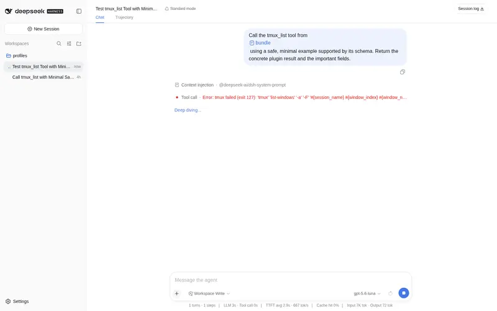The width and height of the screenshot is (497, 311).
Task: Open gpt-5.6-luna model dropdown
Action: 367,294
